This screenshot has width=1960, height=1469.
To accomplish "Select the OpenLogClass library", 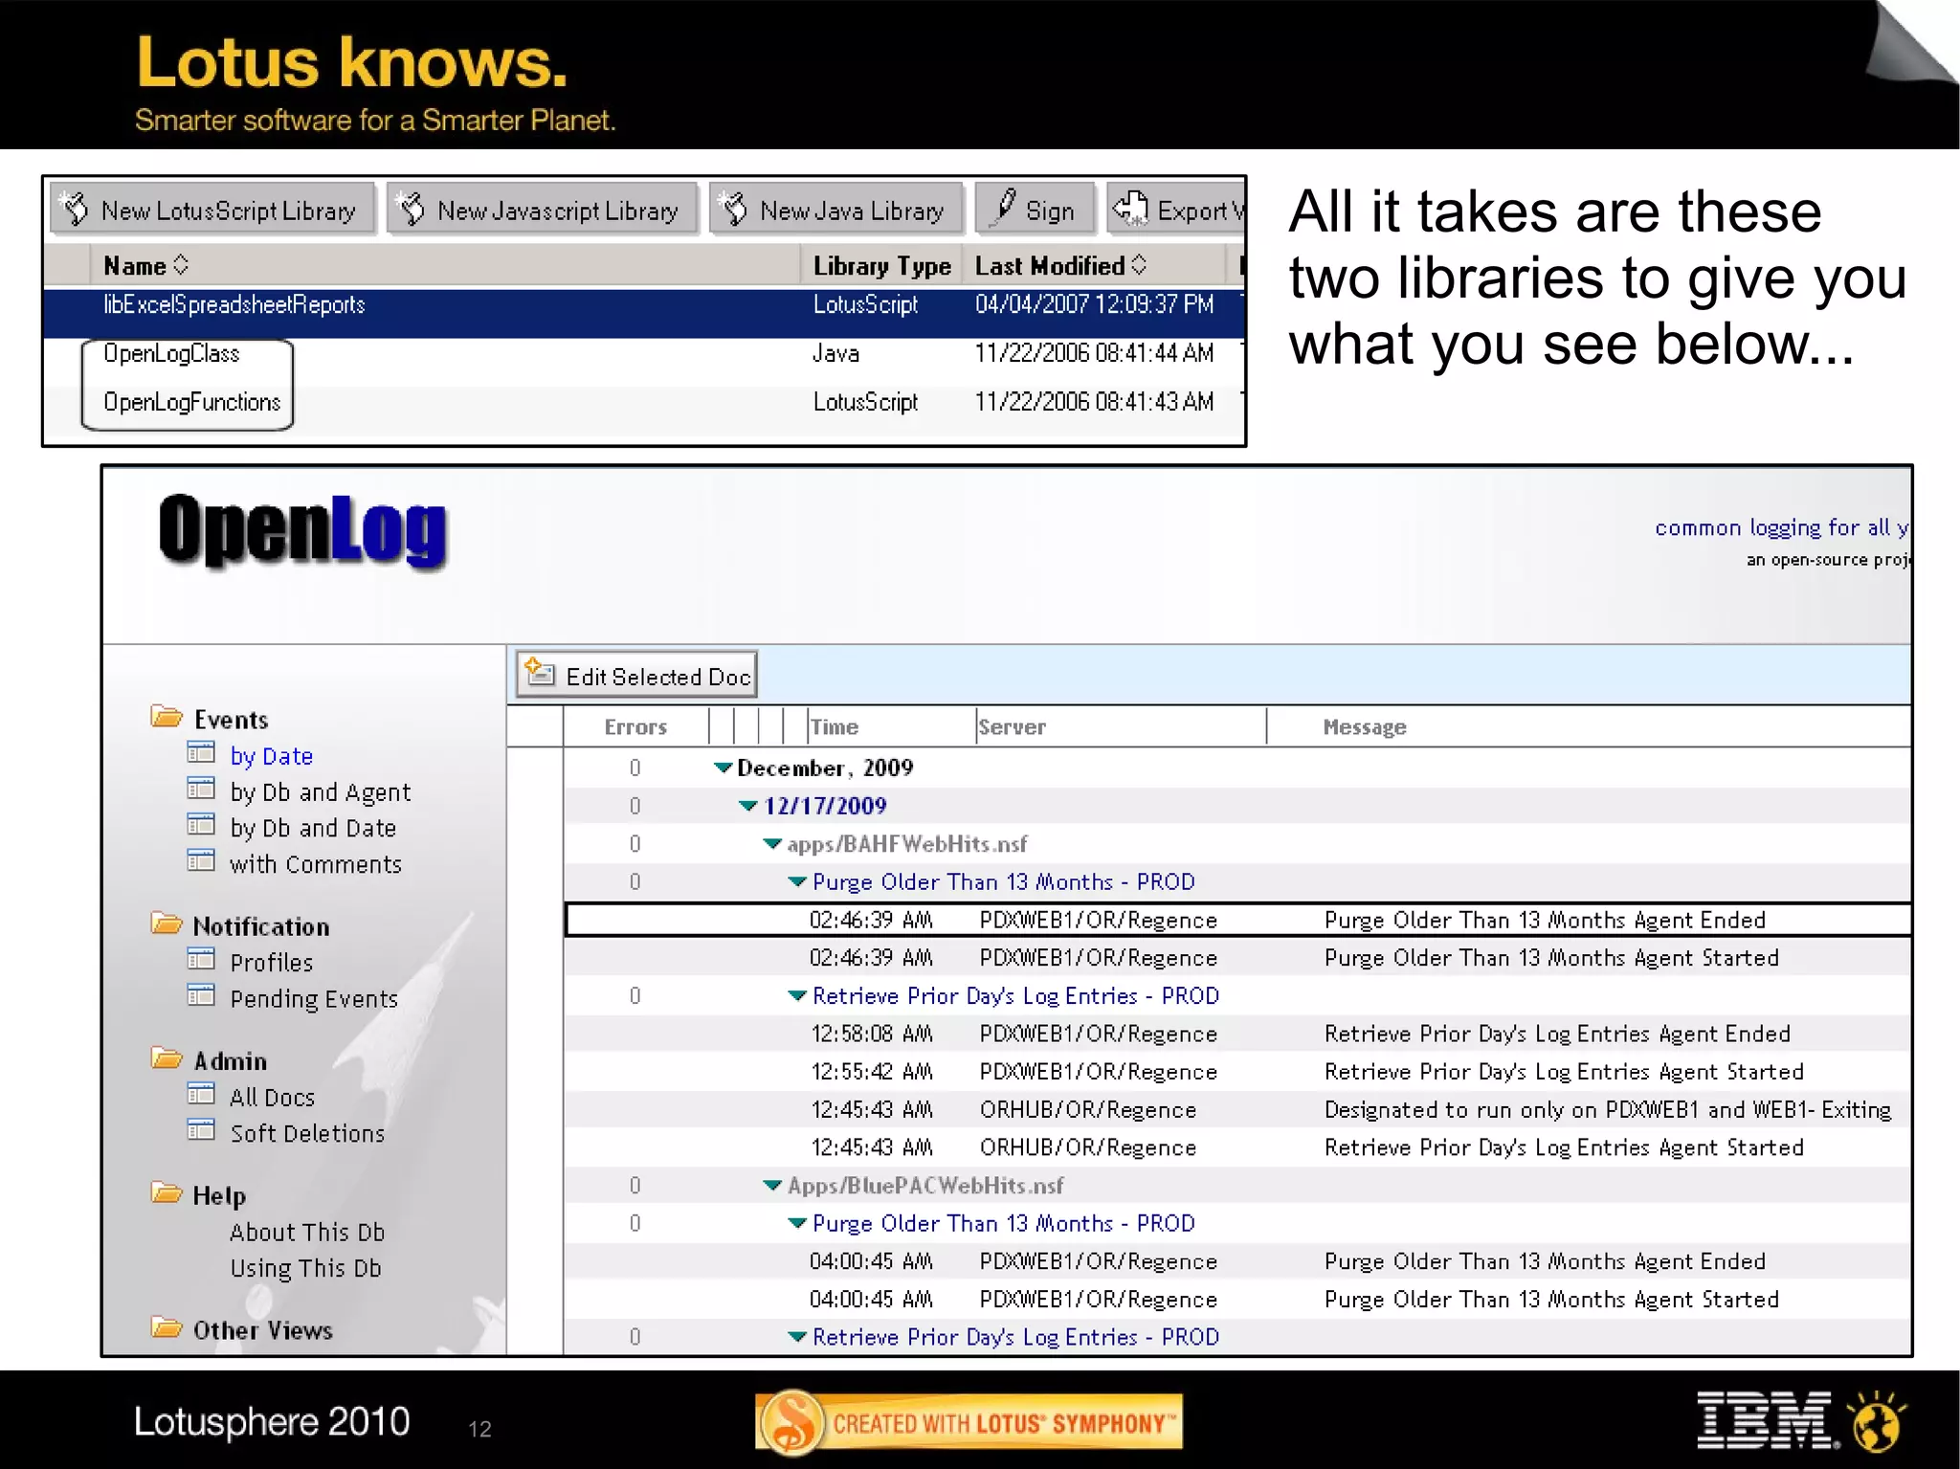I will click(x=171, y=353).
